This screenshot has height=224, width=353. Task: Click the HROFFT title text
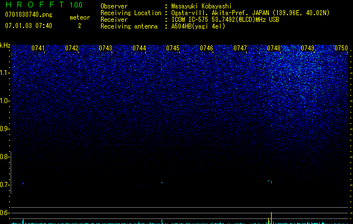click(35, 4)
